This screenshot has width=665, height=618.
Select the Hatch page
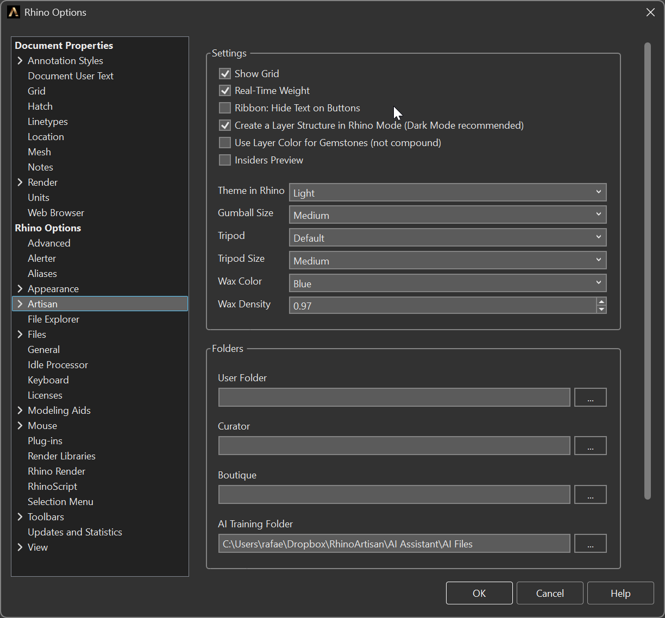[40, 106]
